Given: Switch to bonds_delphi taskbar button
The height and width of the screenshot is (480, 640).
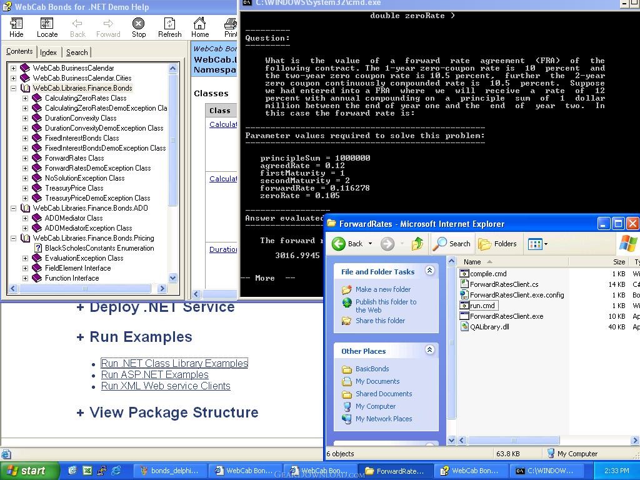Looking at the screenshot, I should coord(170,471).
